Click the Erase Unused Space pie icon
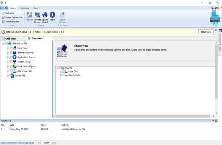 tap(14, 66)
